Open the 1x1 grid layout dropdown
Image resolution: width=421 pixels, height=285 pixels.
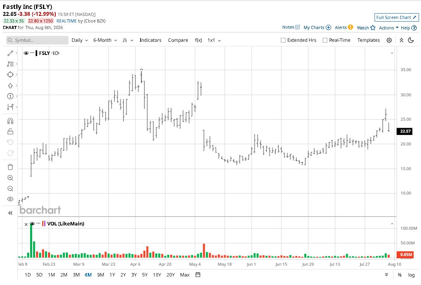pyautogui.click(x=214, y=40)
